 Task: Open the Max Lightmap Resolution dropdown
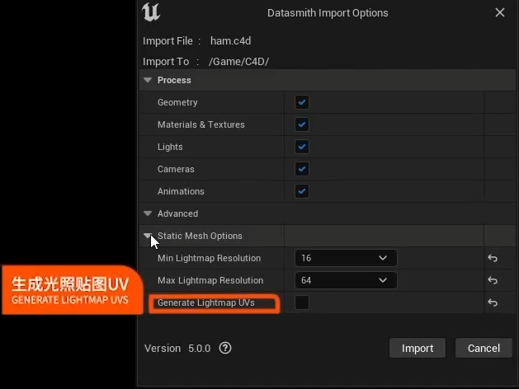tap(346, 280)
